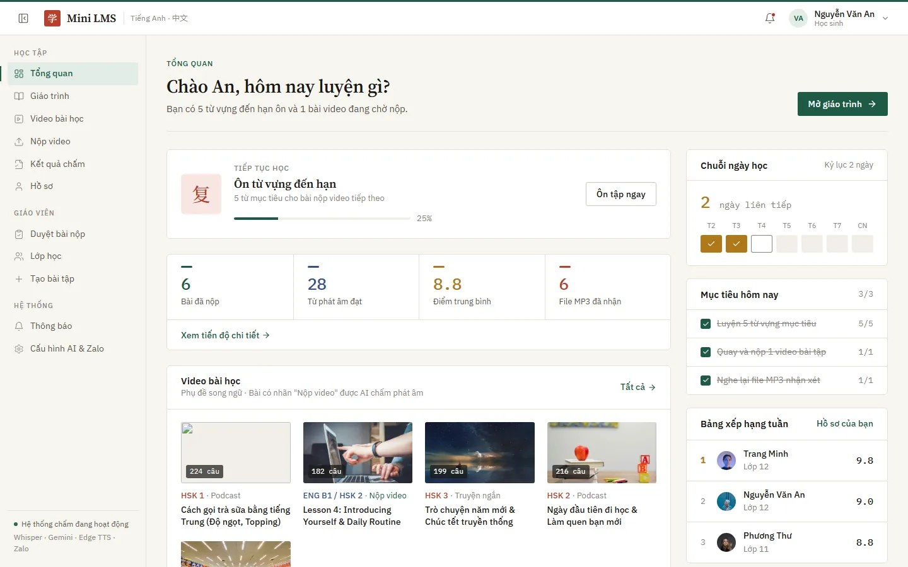The image size is (908, 567).
Task: Click the Kết quả chấm document icon
Action: [19, 164]
